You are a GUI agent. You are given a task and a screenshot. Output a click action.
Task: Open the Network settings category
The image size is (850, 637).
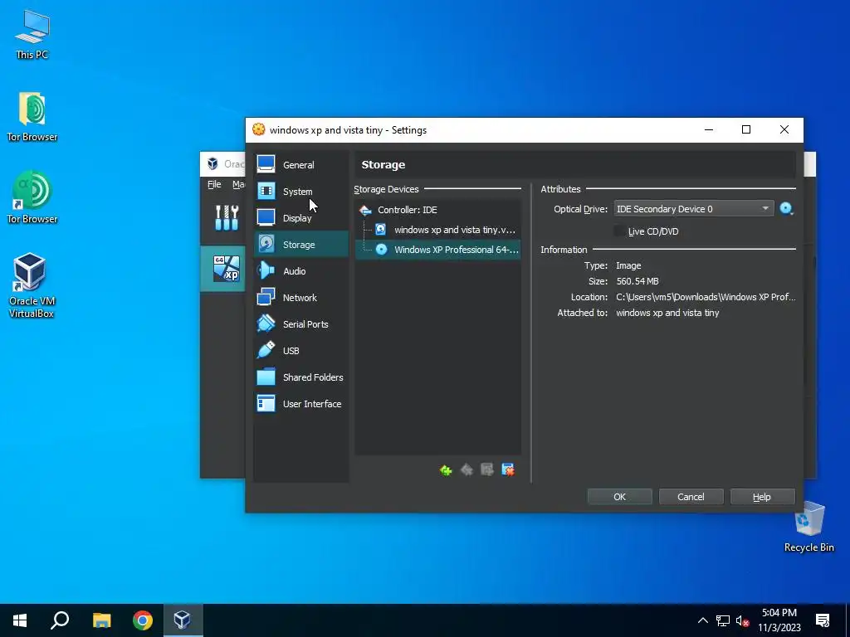(300, 298)
